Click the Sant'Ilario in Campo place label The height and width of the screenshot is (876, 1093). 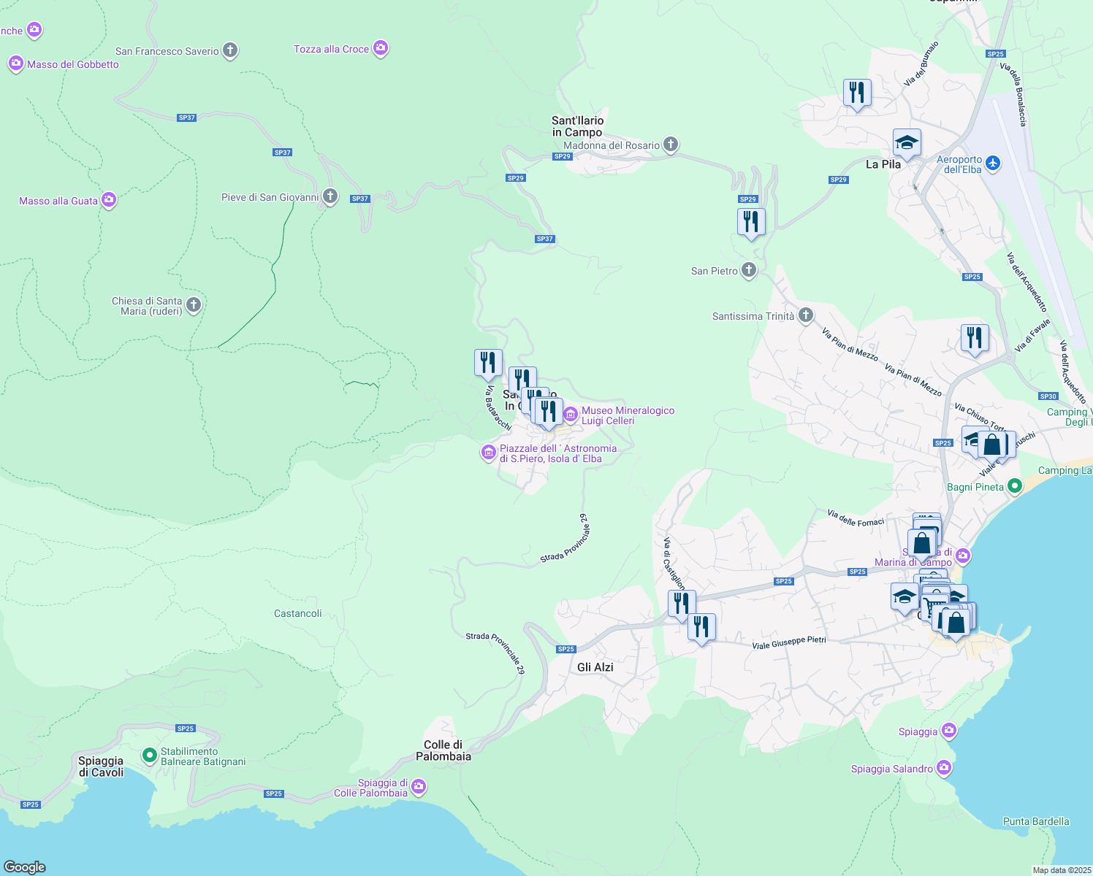[x=578, y=126]
